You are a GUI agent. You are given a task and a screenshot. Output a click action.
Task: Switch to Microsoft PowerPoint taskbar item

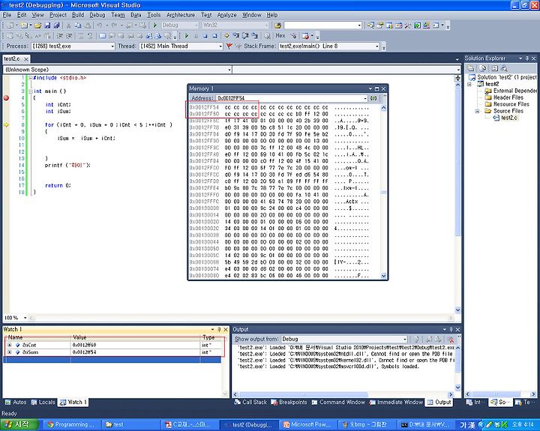307,424
